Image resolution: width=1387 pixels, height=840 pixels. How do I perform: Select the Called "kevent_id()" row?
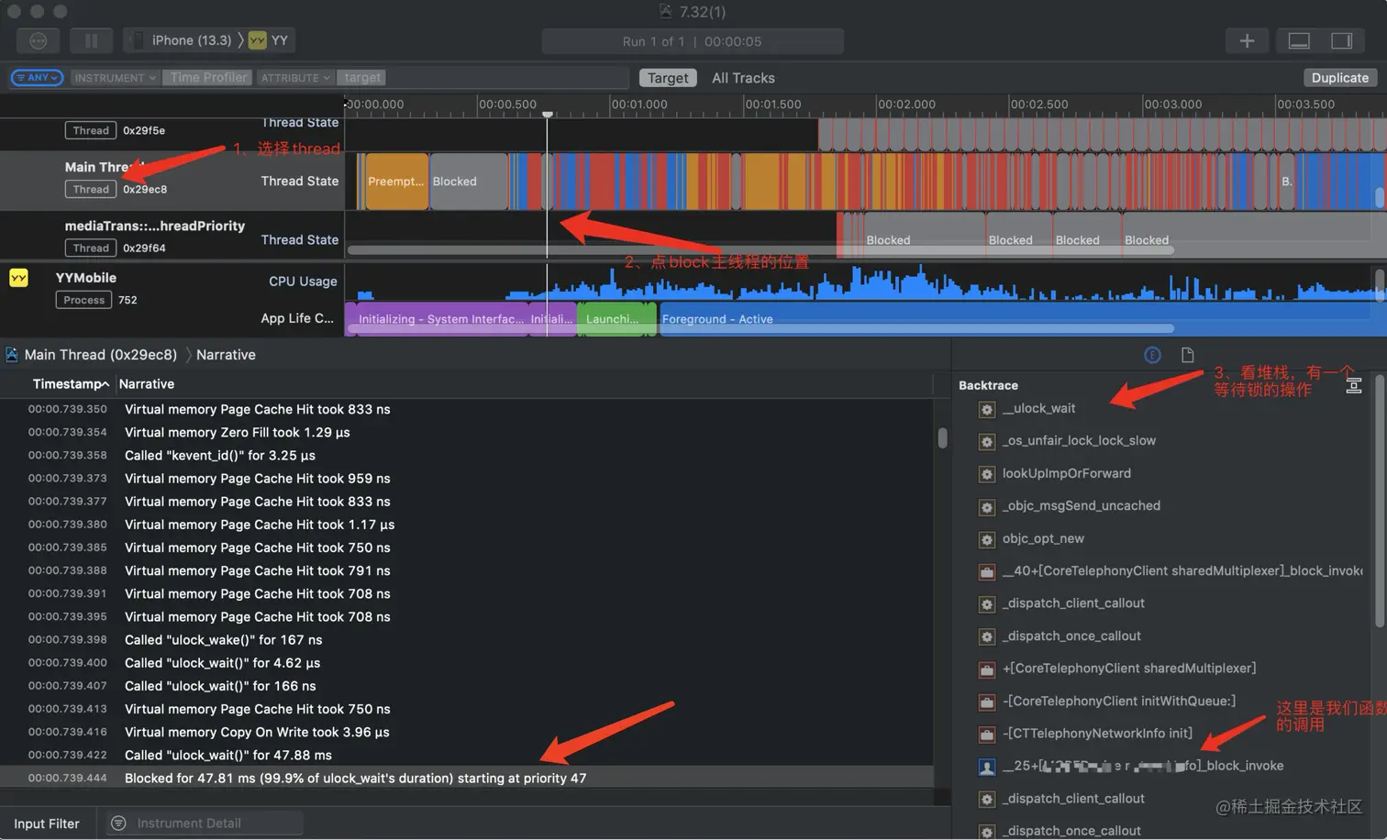(x=467, y=455)
